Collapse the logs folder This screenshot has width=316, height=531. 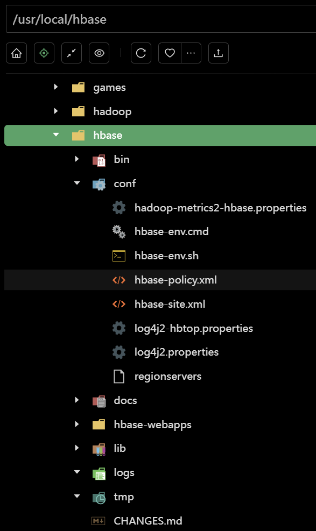pos(76,472)
